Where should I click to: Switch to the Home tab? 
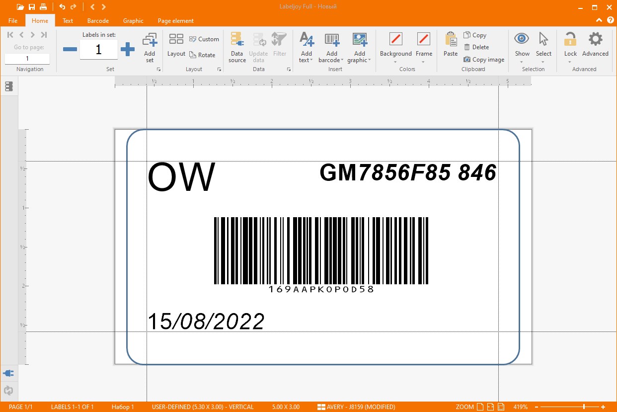pos(40,21)
